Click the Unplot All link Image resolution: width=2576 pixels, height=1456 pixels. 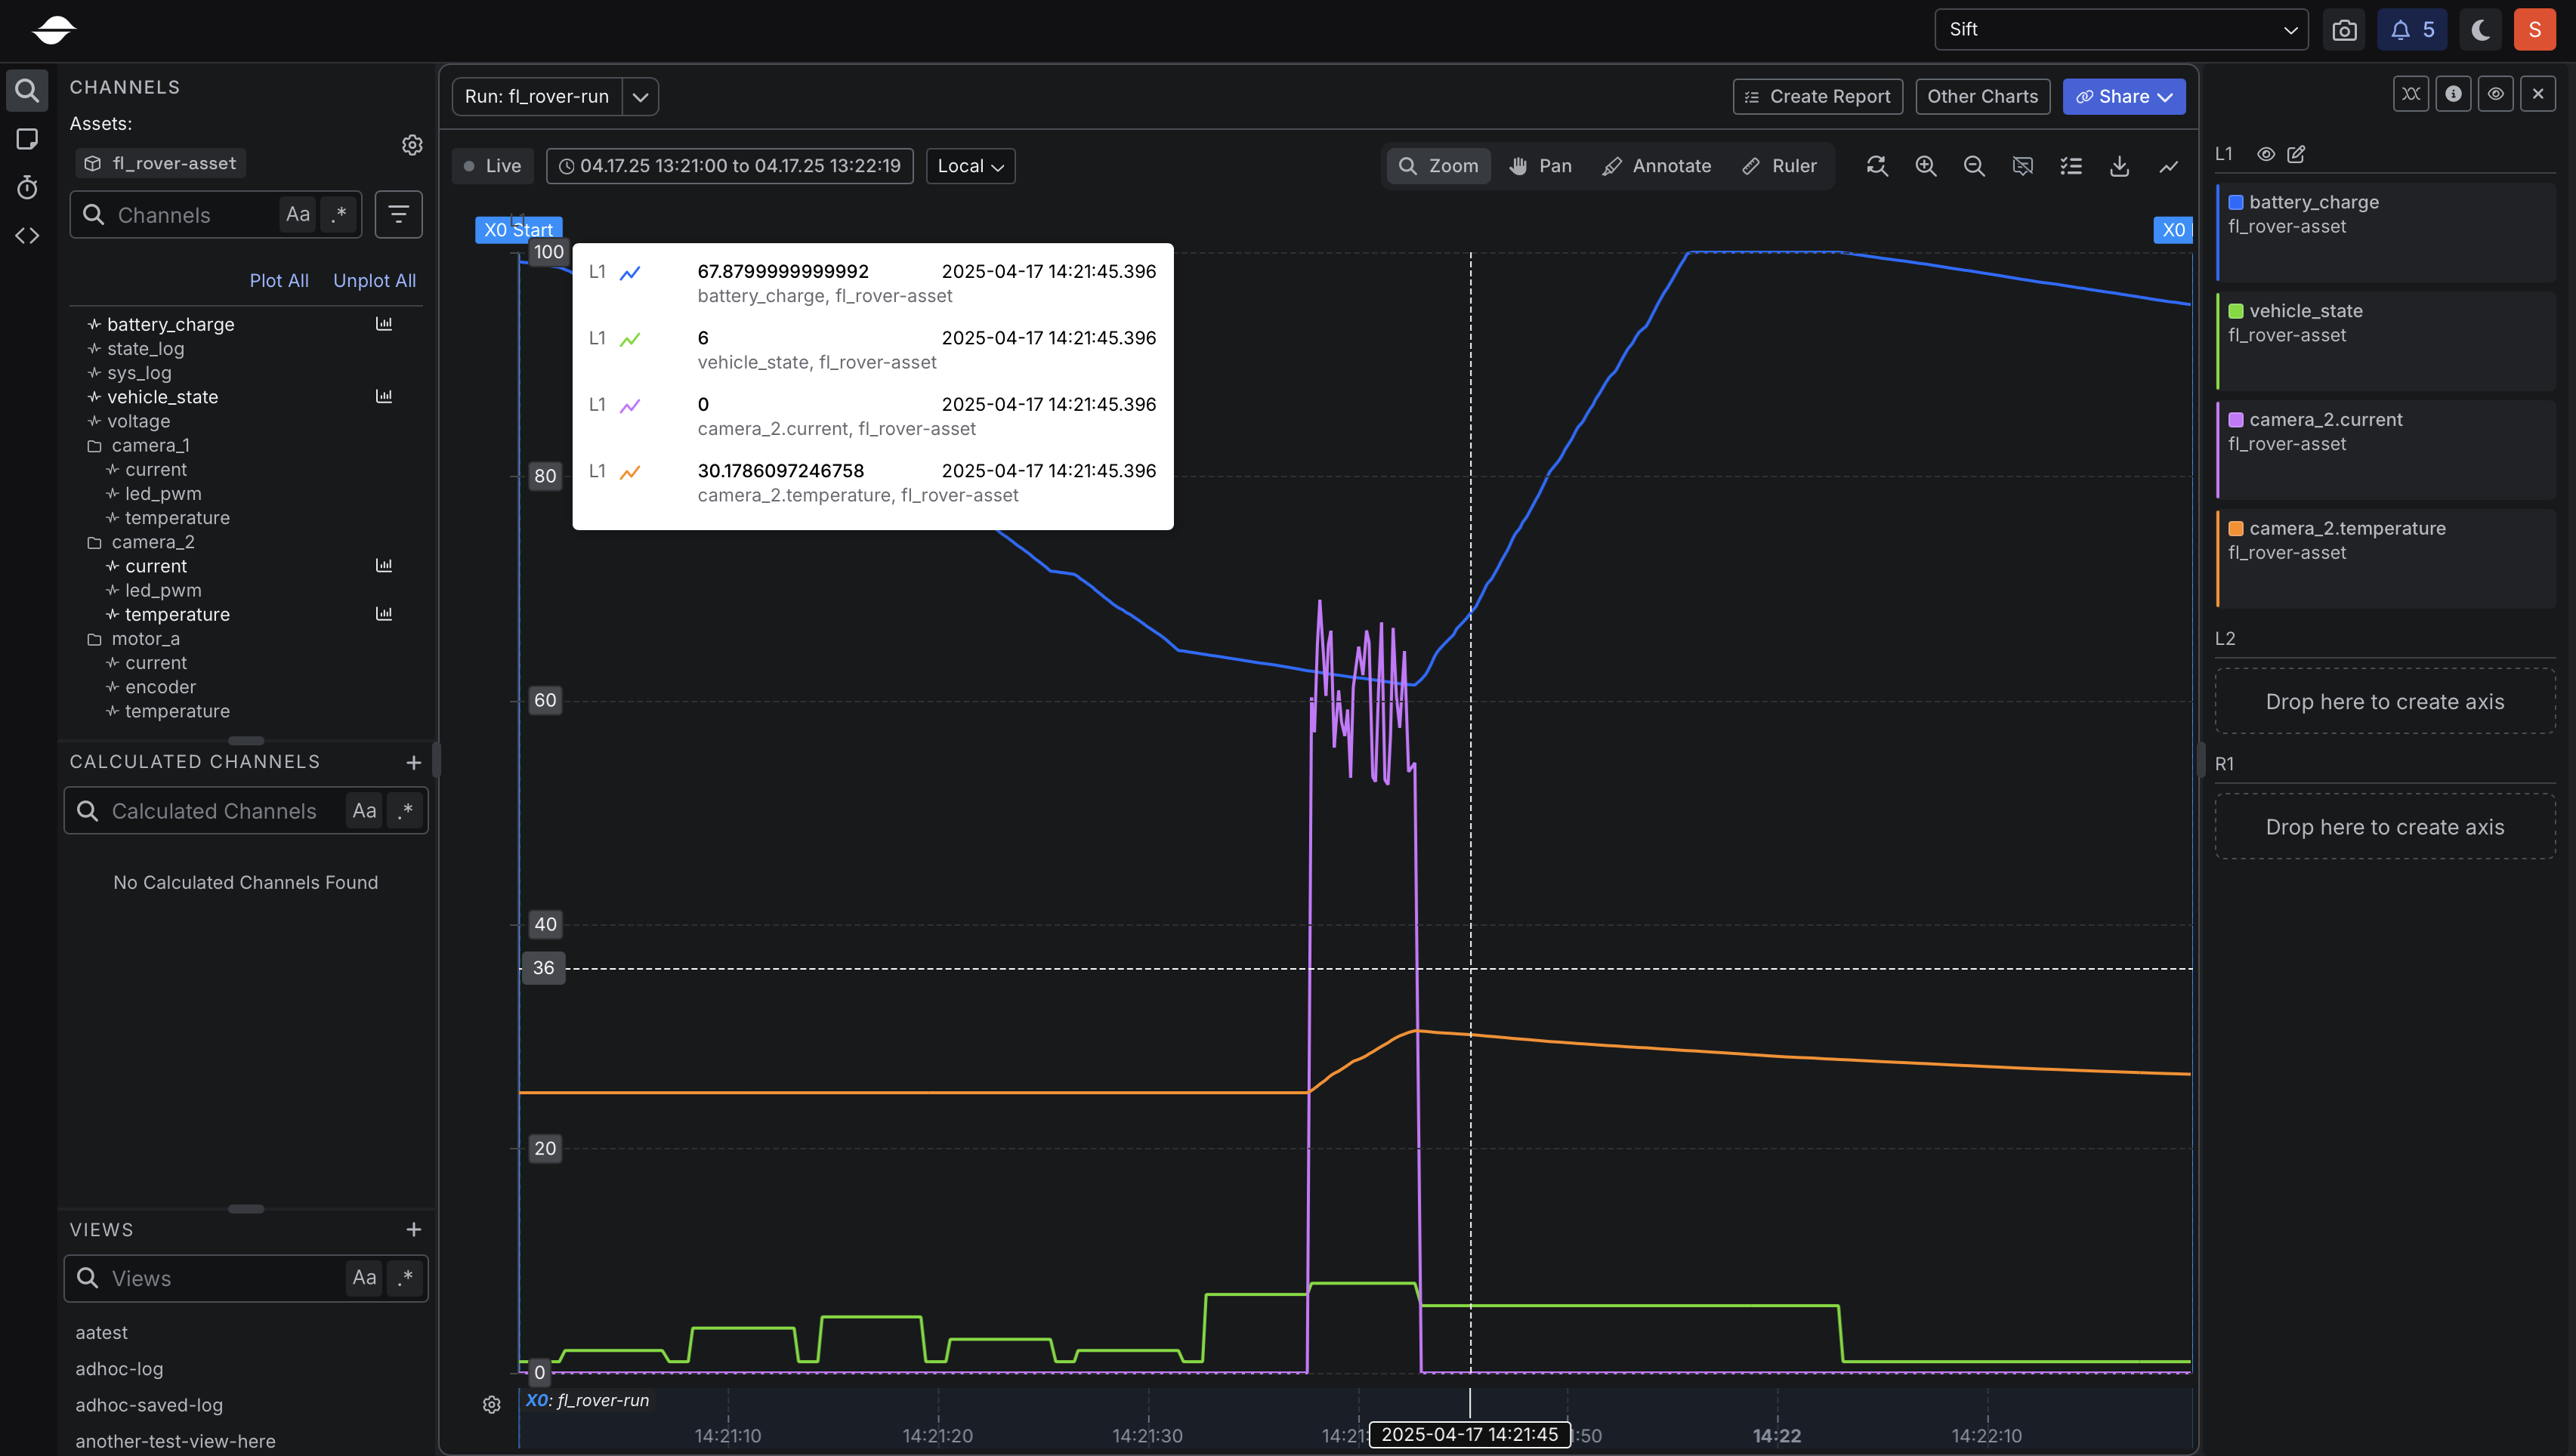point(374,280)
